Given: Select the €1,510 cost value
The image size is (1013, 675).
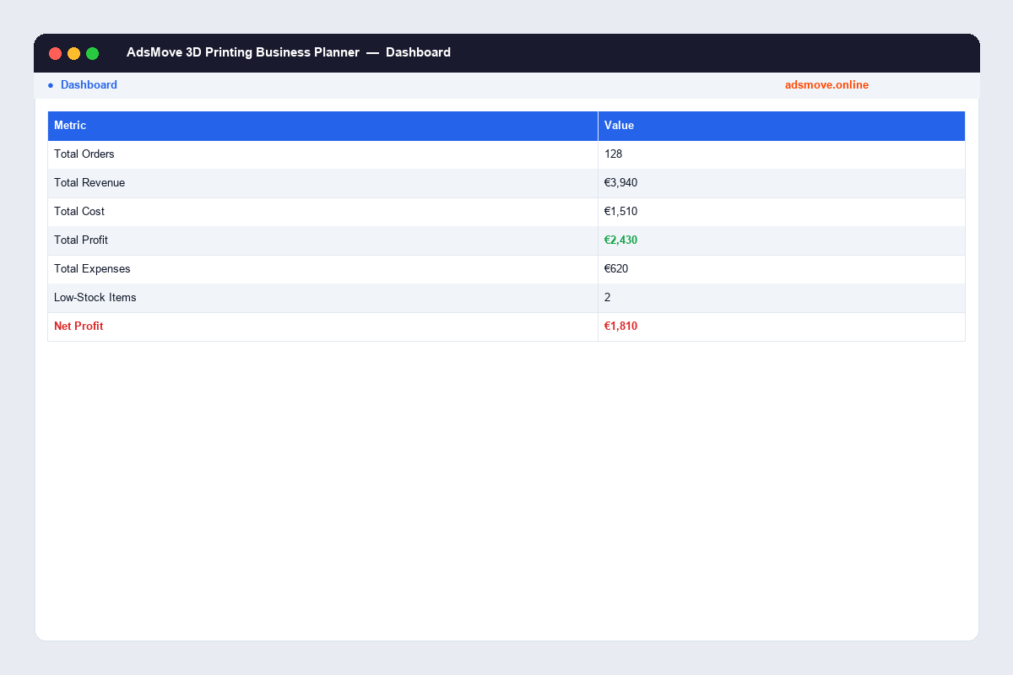Looking at the screenshot, I should click(x=620, y=212).
